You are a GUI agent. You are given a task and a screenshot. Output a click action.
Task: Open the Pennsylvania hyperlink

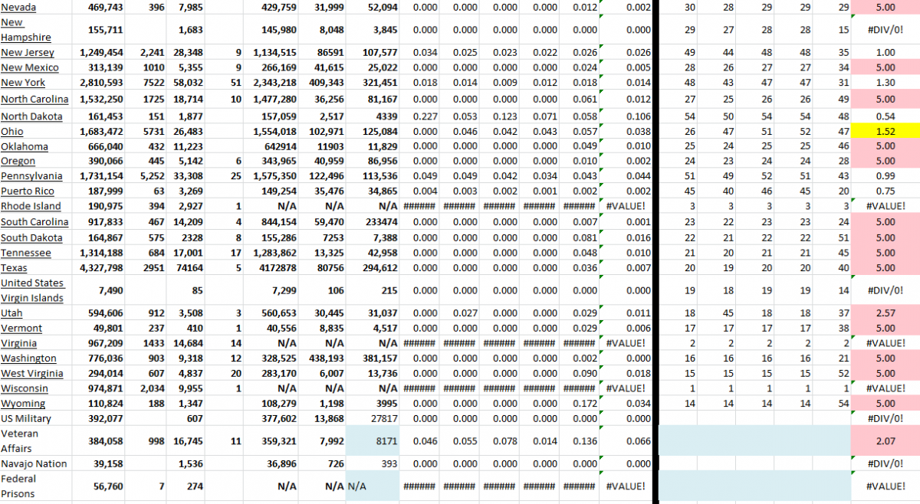pyautogui.click(x=31, y=175)
